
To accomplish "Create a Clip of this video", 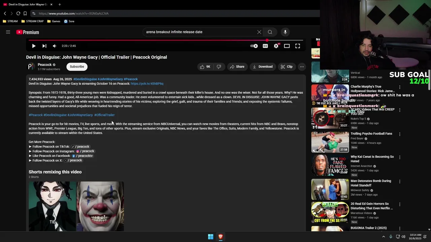I will pos(287,67).
